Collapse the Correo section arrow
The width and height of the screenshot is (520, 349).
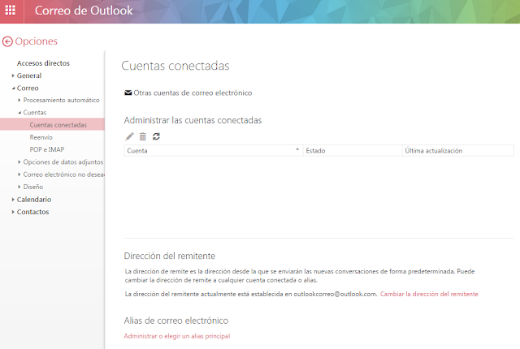[x=13, y=88]
